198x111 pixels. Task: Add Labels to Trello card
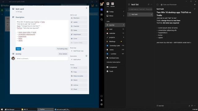(79, 22)
